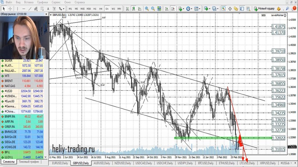Zoom in on the chart
The width and height of the screenshot is (298, 167).
[147, 9]
